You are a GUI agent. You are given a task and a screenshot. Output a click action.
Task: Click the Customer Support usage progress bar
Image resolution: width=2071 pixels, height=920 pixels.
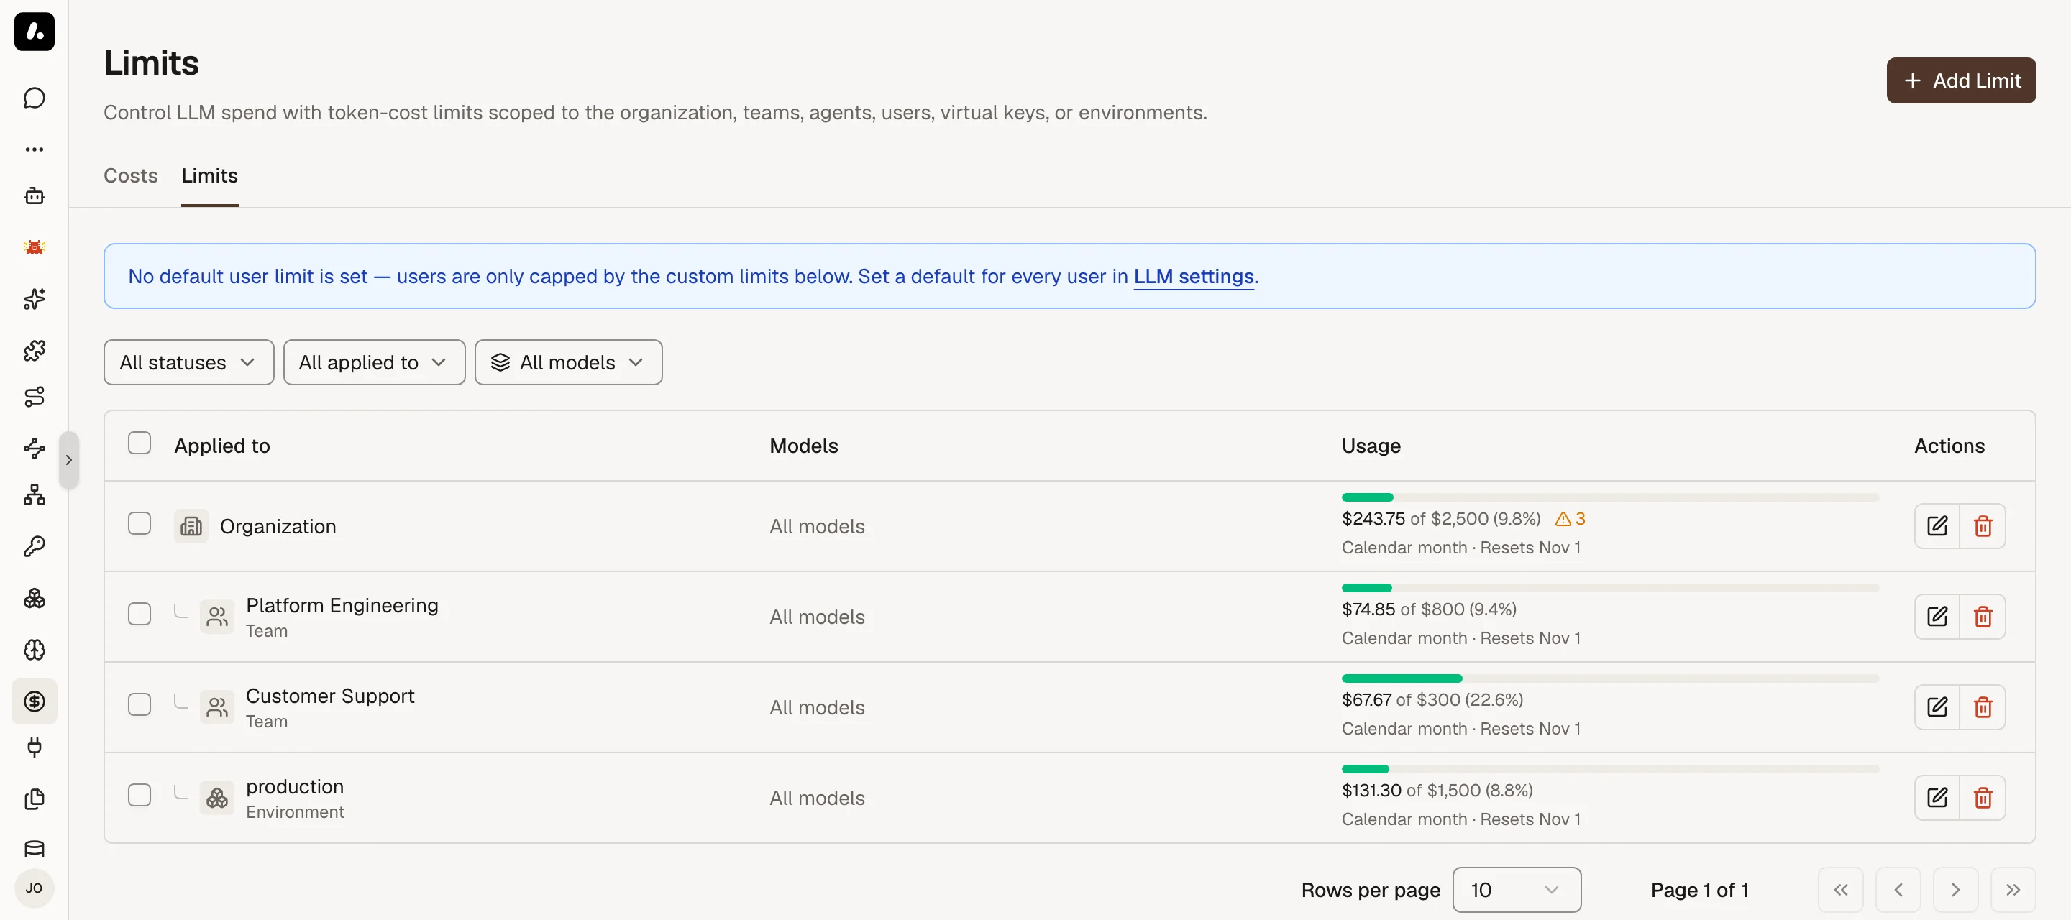[x=1610, y=679]
